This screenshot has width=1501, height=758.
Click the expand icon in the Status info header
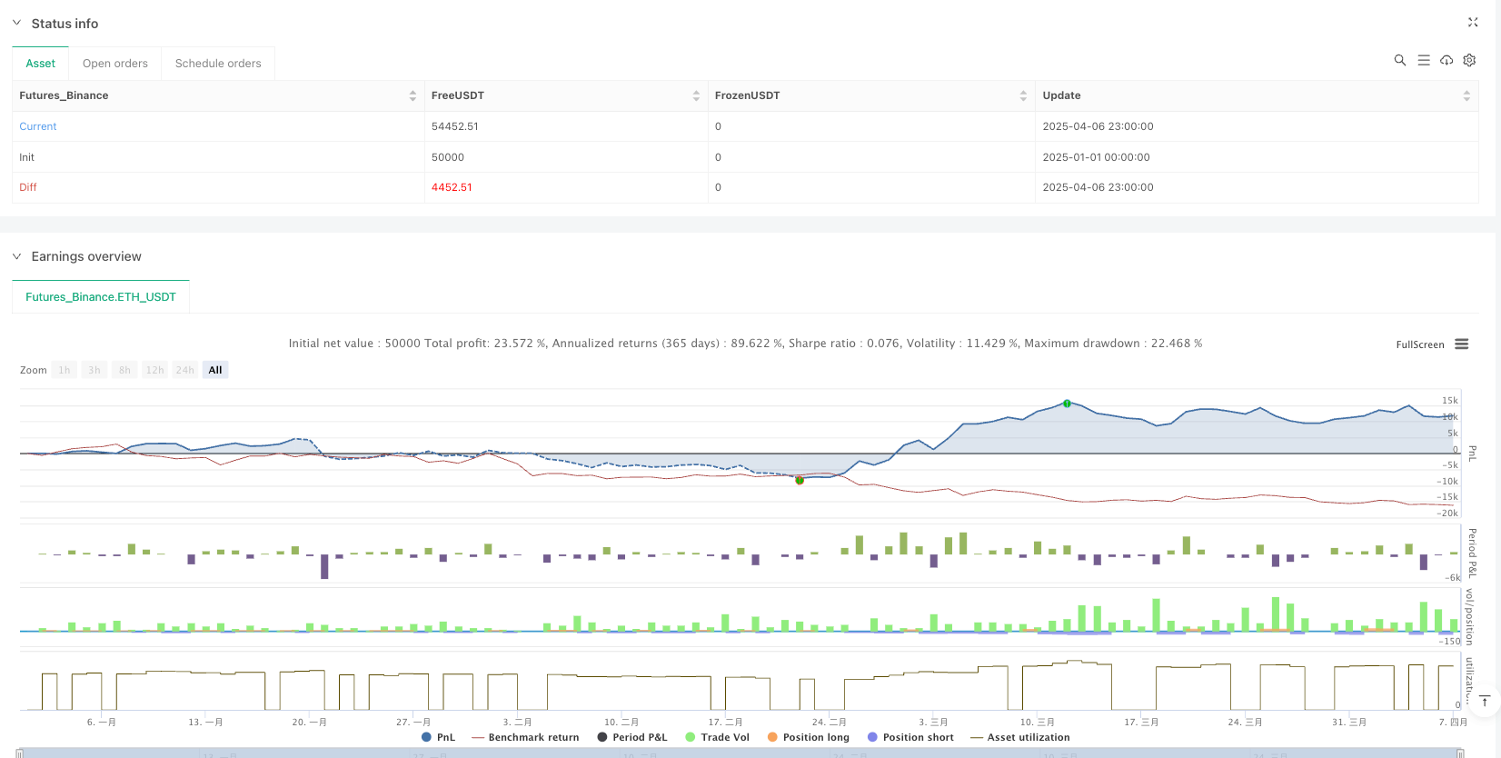click(1473, 23)
